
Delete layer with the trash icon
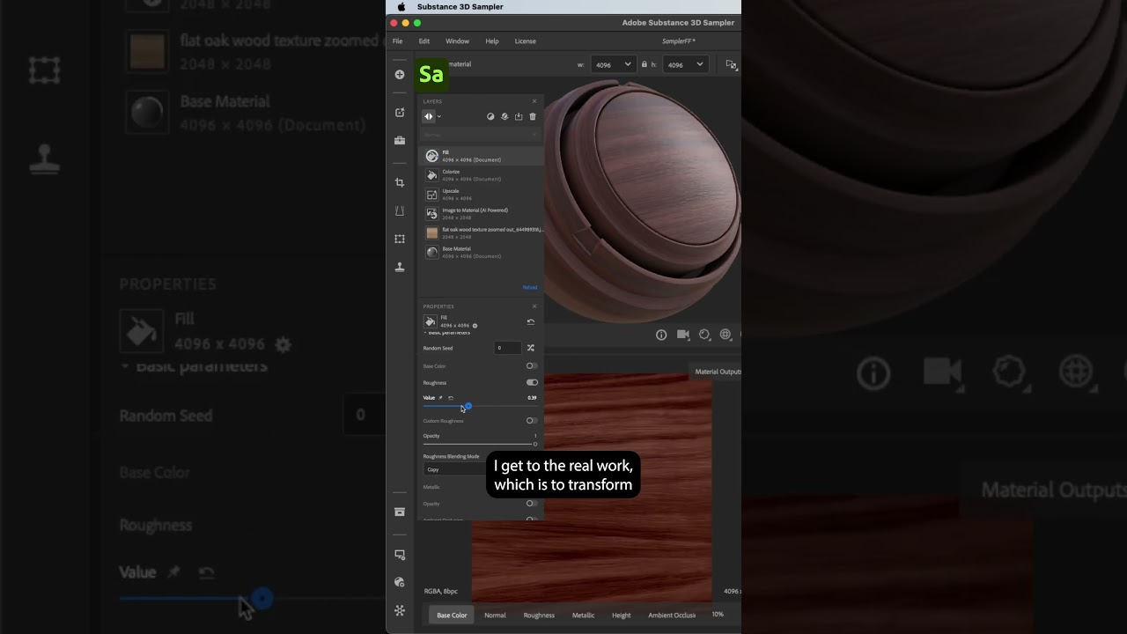click(533, 116)
